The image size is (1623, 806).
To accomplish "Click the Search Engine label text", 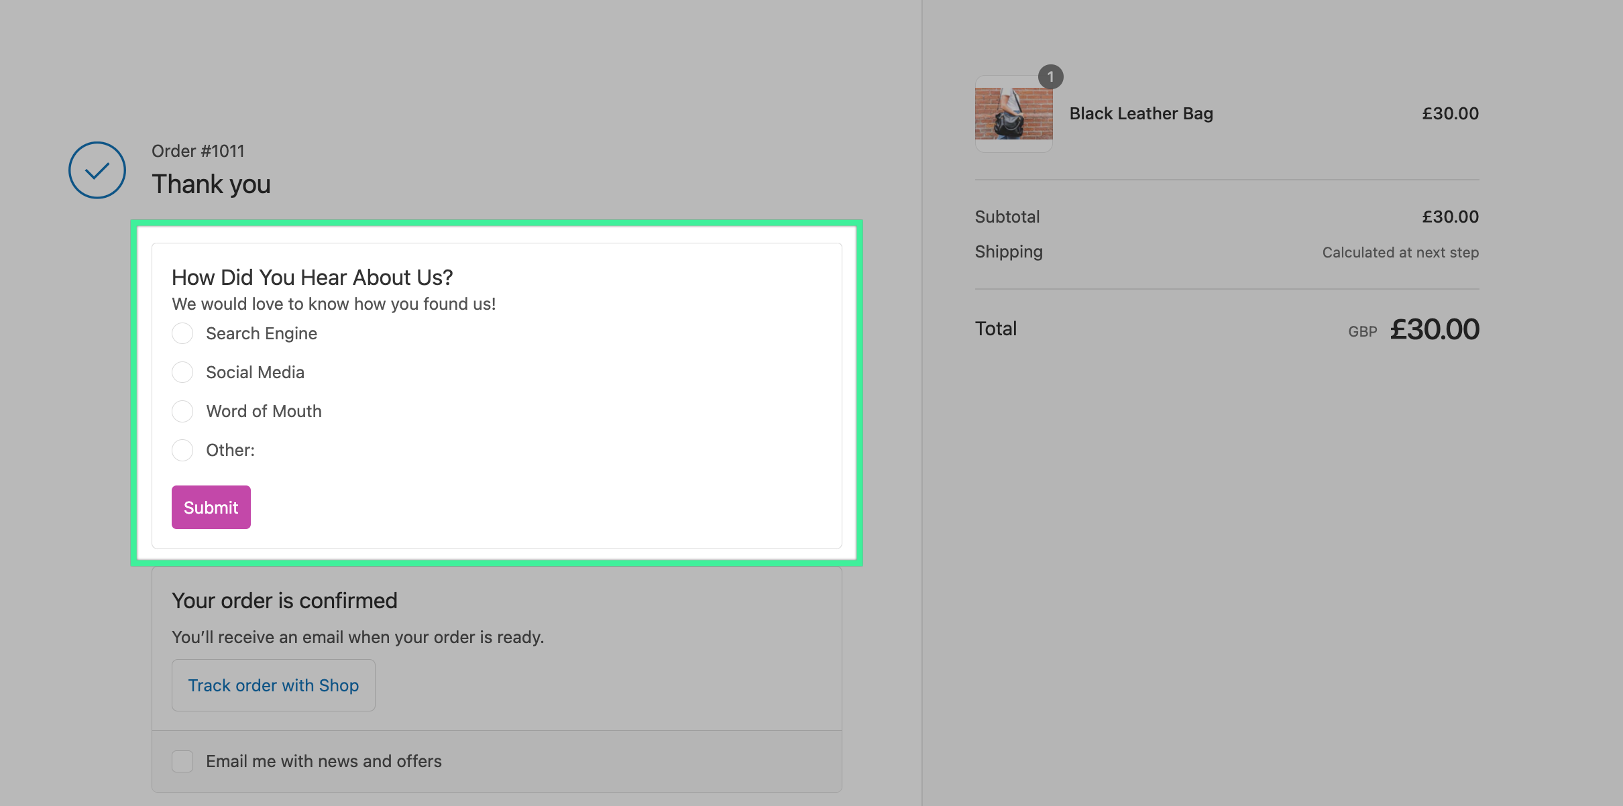I will click(261, 333).
